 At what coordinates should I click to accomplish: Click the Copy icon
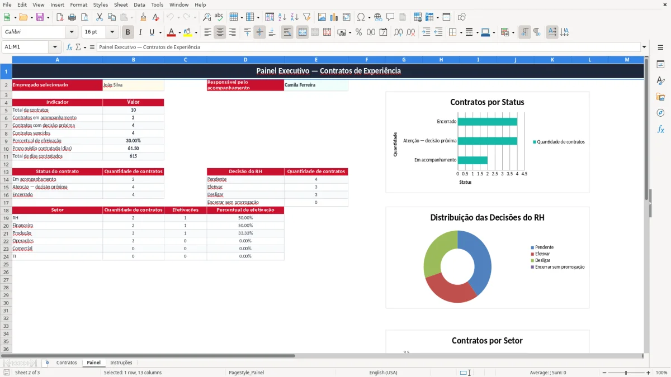[111, 17]
